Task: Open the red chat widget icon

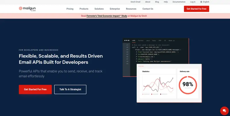Action: tap(224, 111)
